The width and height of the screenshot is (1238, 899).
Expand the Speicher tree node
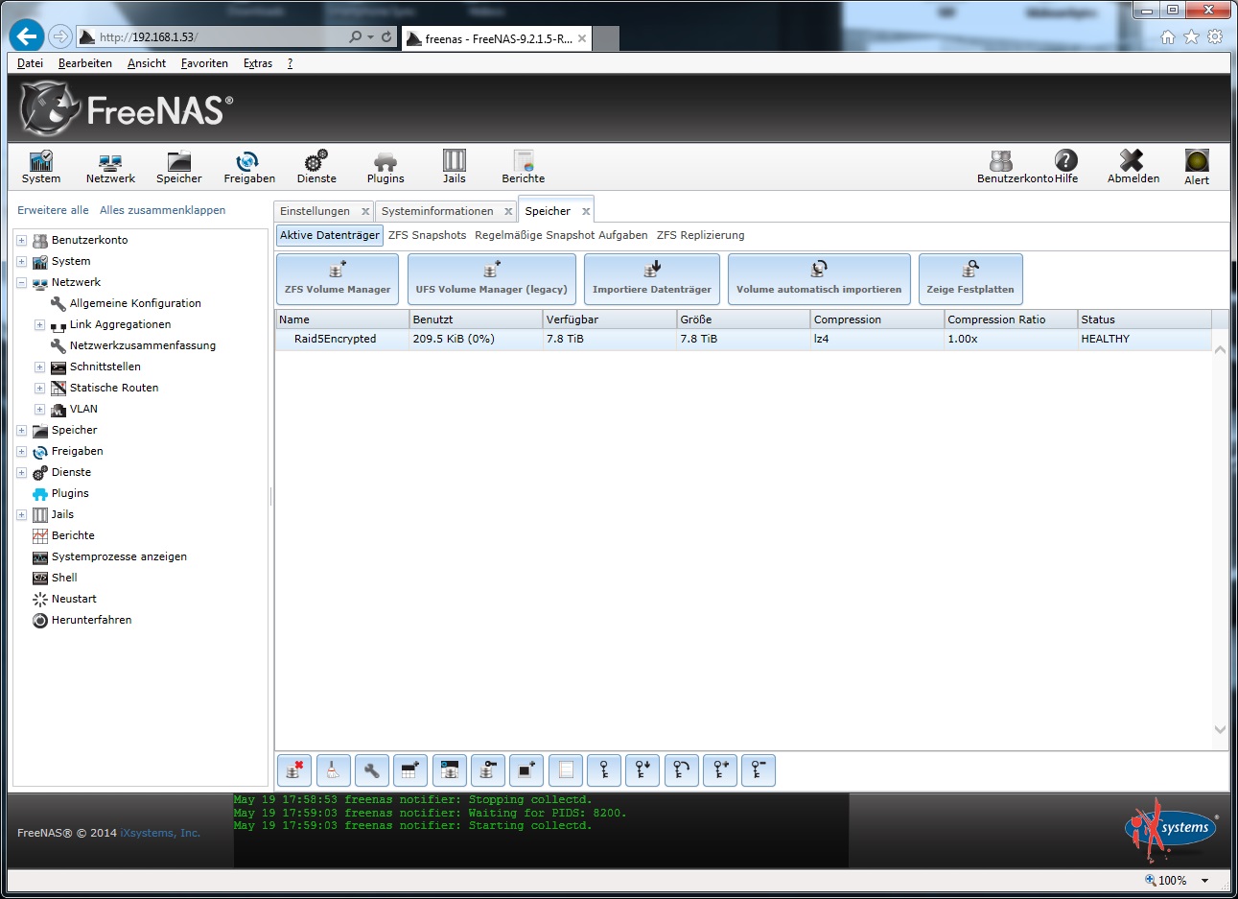click(21, 430)
